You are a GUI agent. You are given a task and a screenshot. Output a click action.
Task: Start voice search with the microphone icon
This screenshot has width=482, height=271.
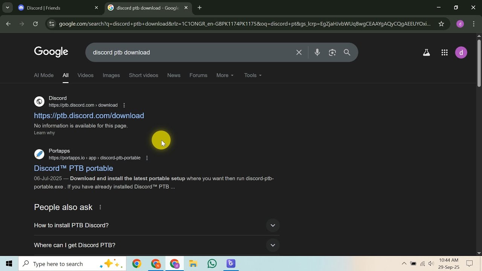pyautogui.click(x=317, y=52)
